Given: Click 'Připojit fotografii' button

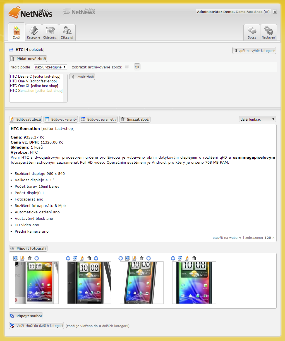Looking at the screenshot, I should [x=28, y=248].
